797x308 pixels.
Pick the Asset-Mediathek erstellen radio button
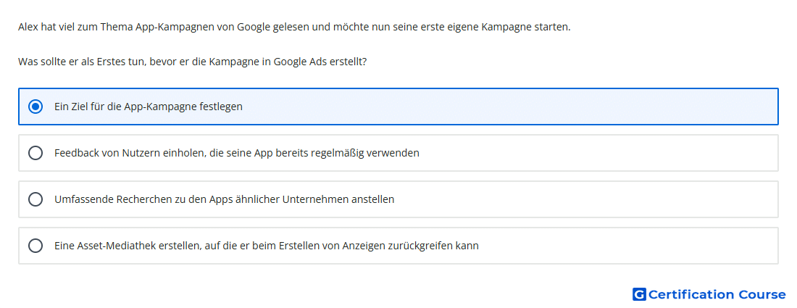point(35,246)
